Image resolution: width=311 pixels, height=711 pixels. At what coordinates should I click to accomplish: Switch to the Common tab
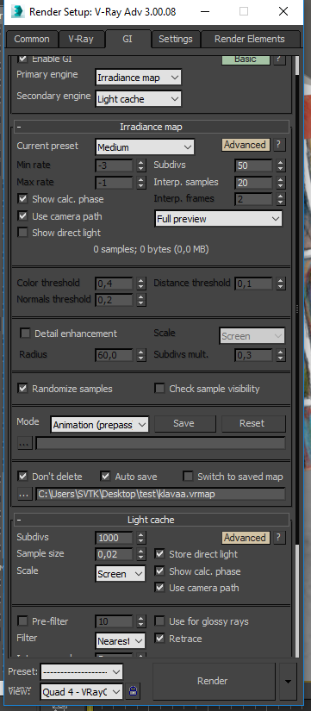pyautogui.click(x=32, y=39)
